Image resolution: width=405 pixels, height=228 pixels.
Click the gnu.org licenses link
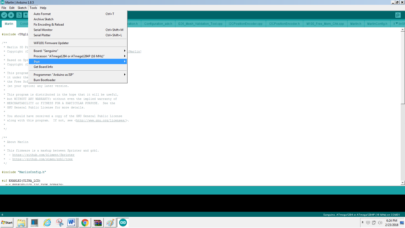pos(101,121)
